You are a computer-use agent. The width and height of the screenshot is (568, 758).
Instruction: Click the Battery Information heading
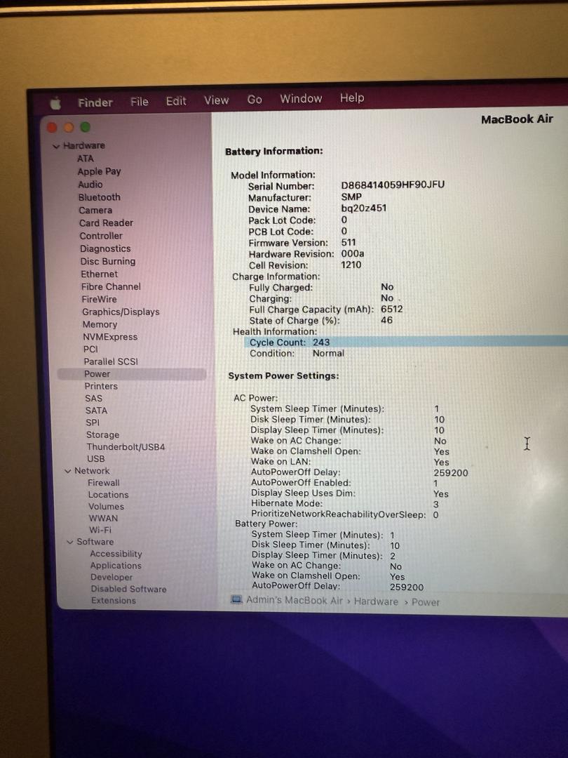(x=274, y=152)
